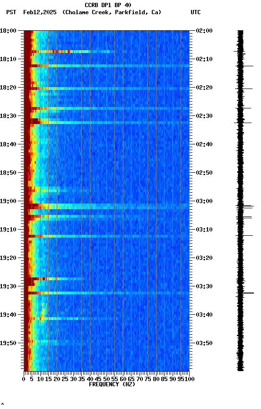Click the 40 Hz frequency axis label
261x409 pixels.
tap(90, 379)
